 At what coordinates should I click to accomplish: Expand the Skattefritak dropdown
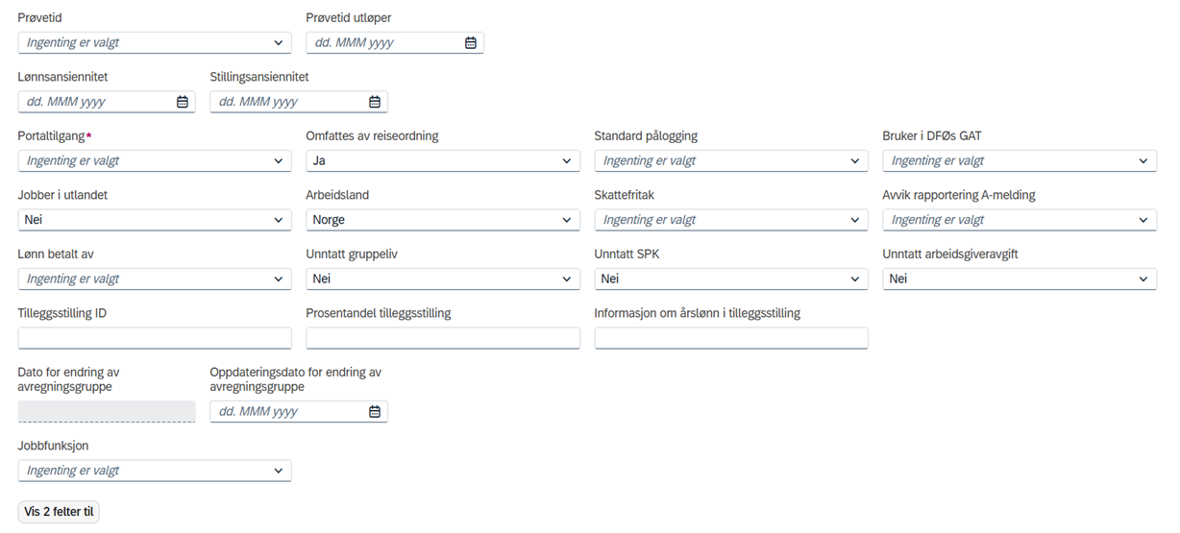click(x=731, y=220)
